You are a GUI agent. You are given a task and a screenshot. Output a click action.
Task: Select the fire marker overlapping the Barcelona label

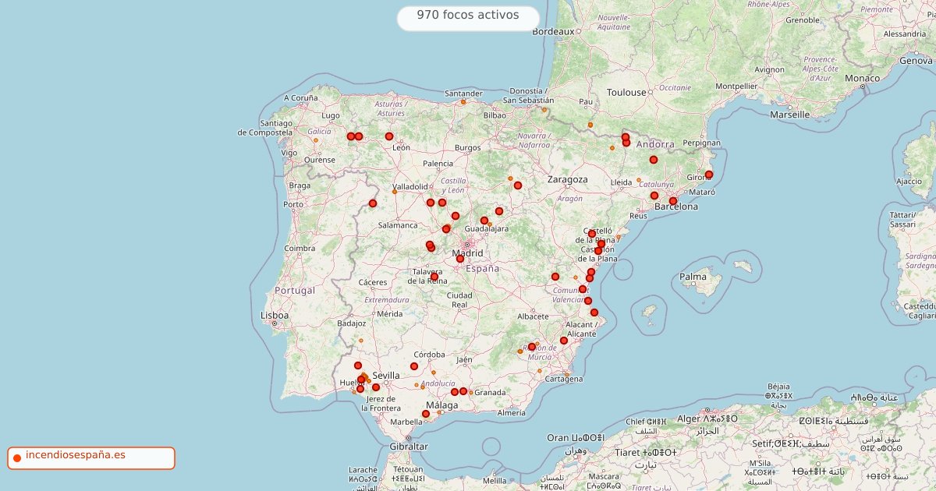tap(673, 201)
